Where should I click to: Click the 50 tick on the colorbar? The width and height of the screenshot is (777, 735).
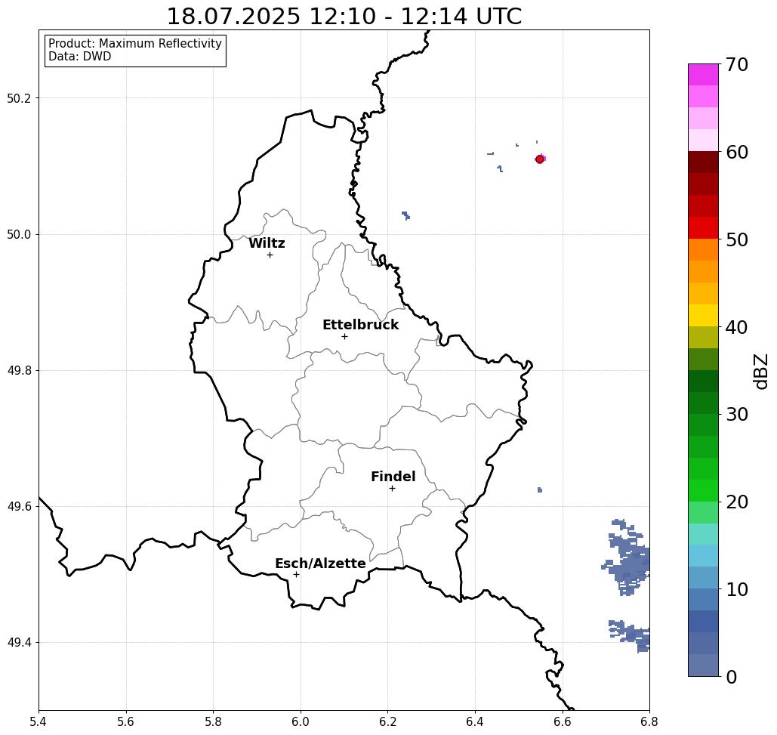(x=737, y=239)
